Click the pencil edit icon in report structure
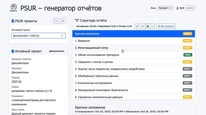Viewport: 206px width, 115px height. tap(137, 26)
